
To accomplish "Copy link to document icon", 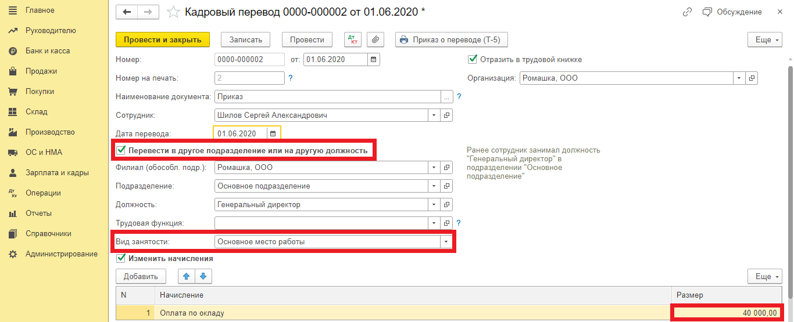I will tap(688, 12).
